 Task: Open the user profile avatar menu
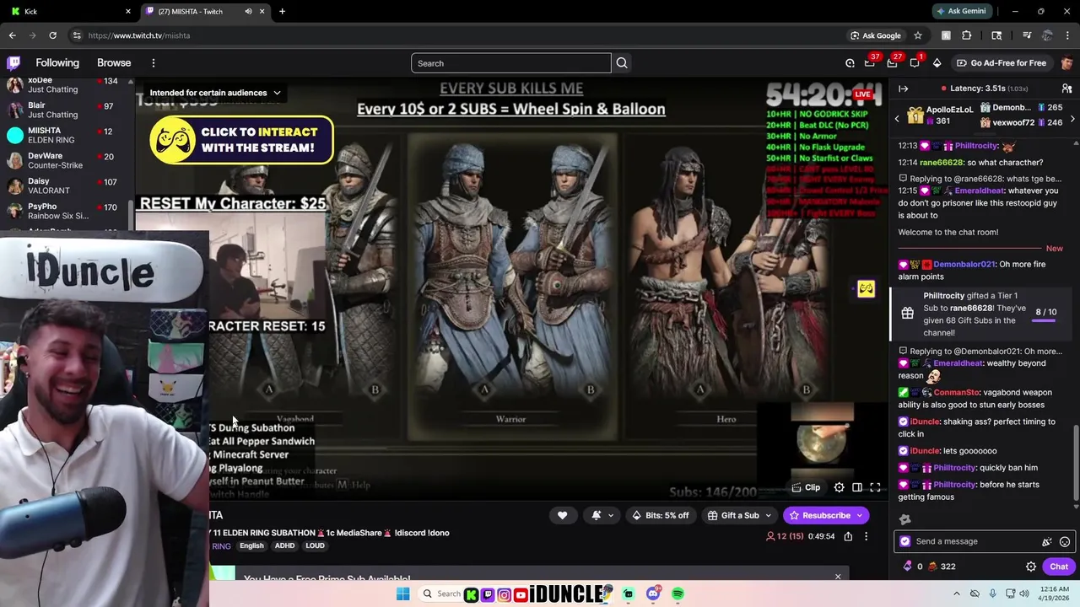pyautogui.click(x=1067, y=63)
